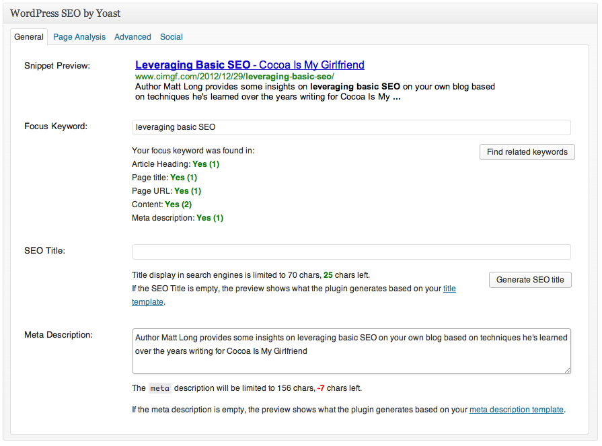Image resolution: width=602 pixels, height=446 pixels.
Task: Click the Focus Keyword label
Action: coord(56,126)
